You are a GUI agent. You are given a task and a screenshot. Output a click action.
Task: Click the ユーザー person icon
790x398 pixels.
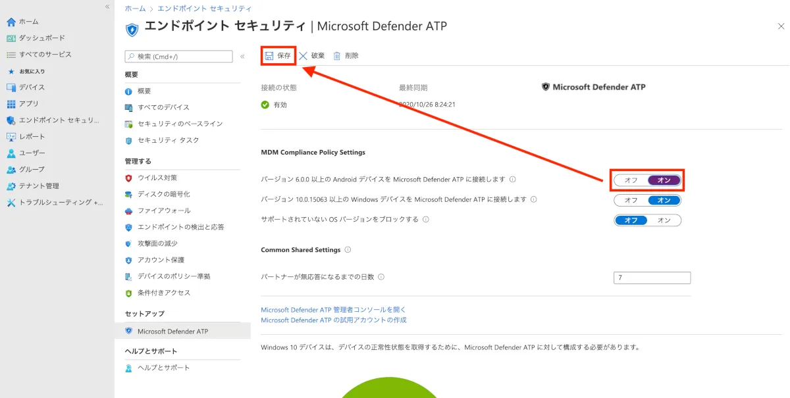click(x=11, y=153)
